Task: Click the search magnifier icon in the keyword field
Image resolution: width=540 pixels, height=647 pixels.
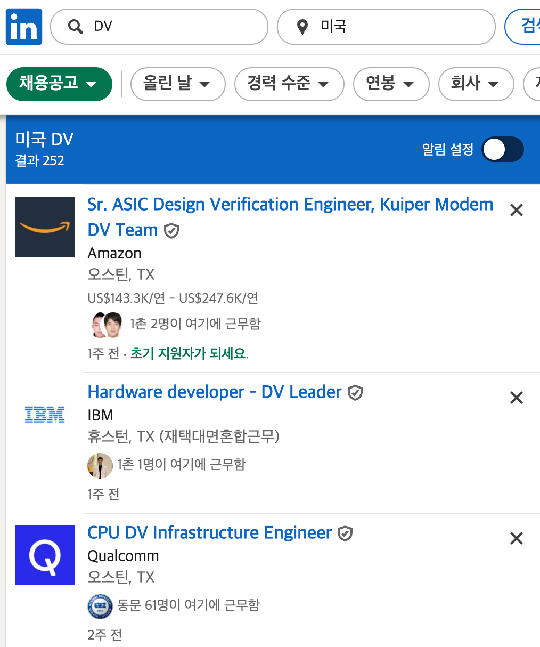Action: click(75, 26)
